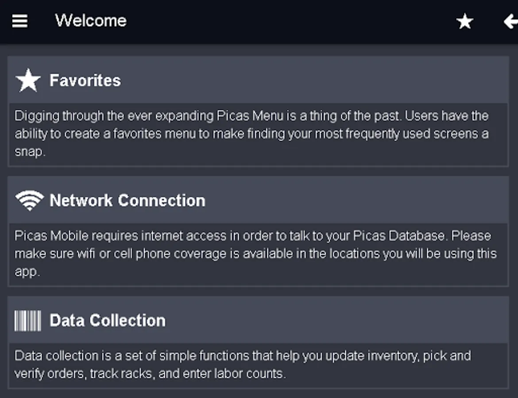Click the favorites star in top bar

465,21
